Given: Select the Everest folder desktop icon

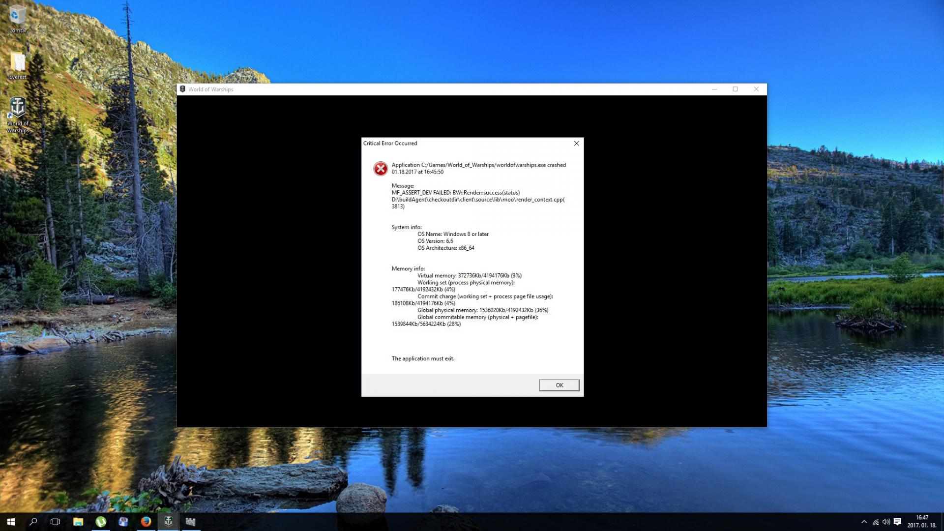Looking at the screenshot, I should click(x=18, y=66).
